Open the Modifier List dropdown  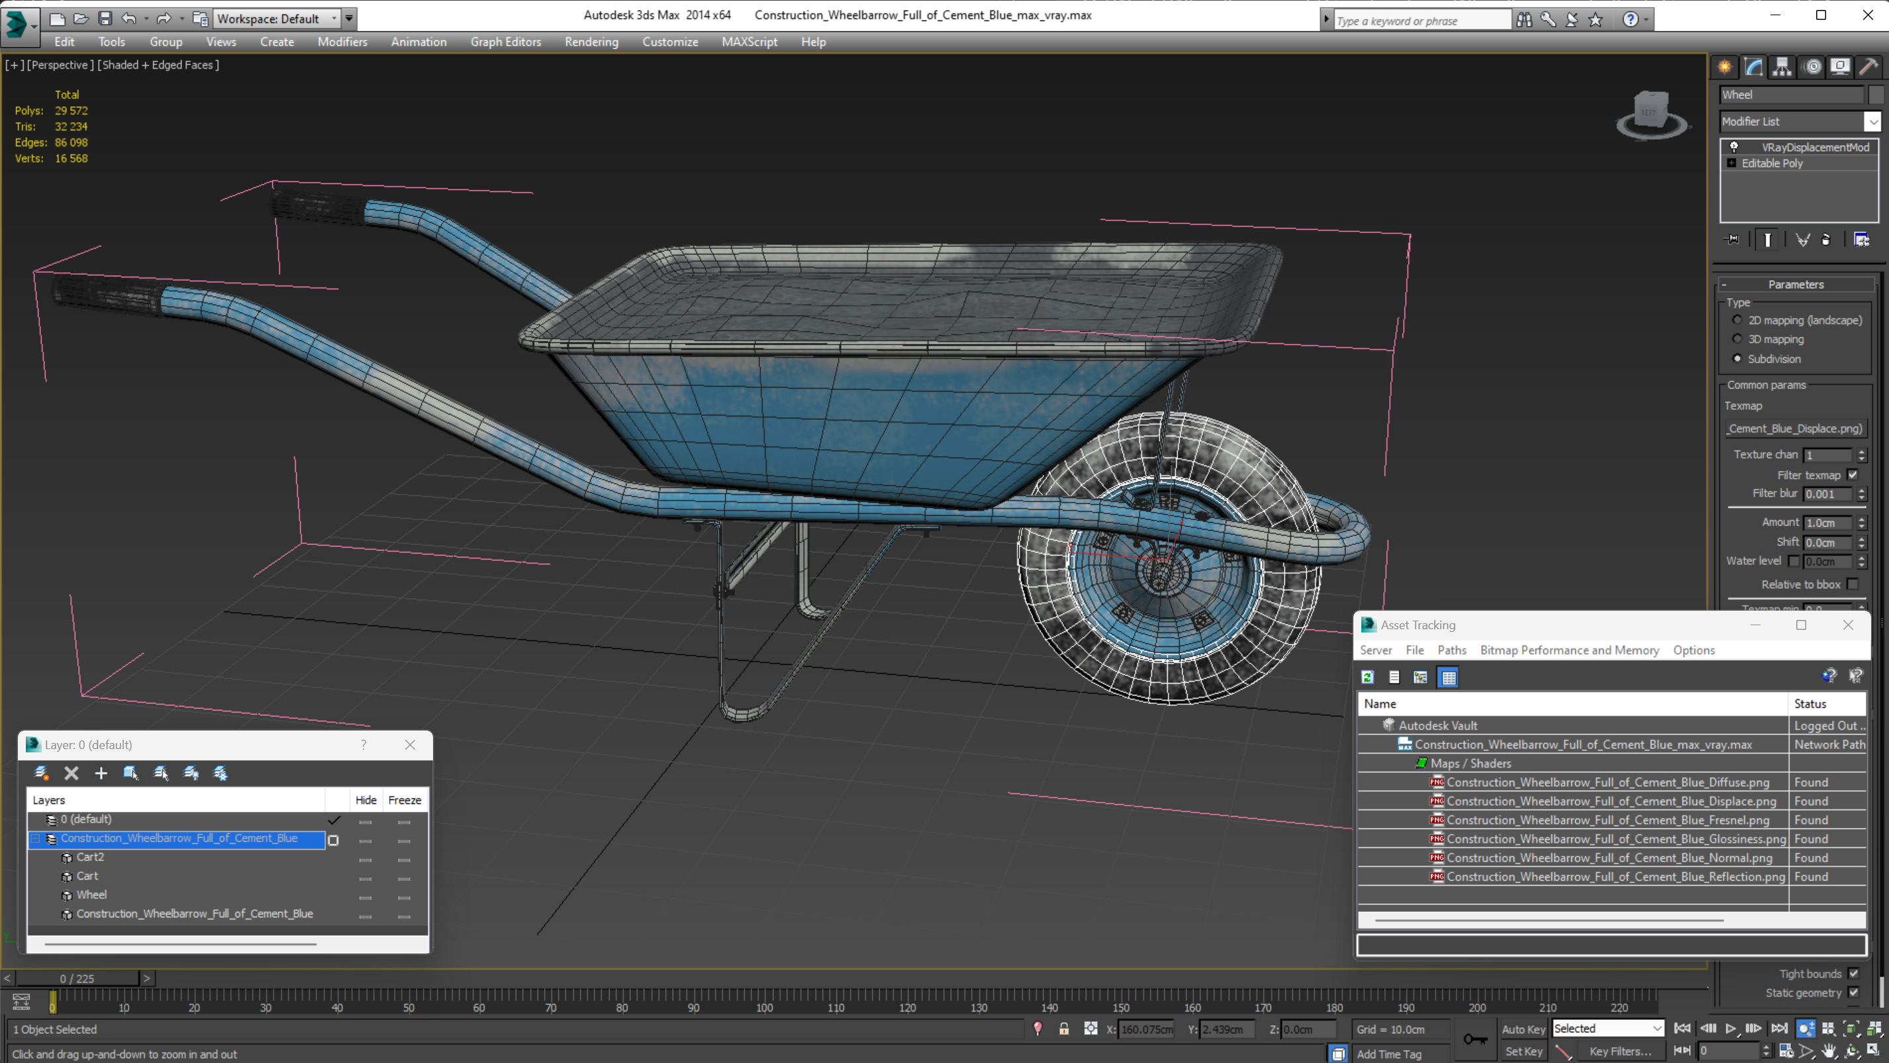[x=1873, y=121]
